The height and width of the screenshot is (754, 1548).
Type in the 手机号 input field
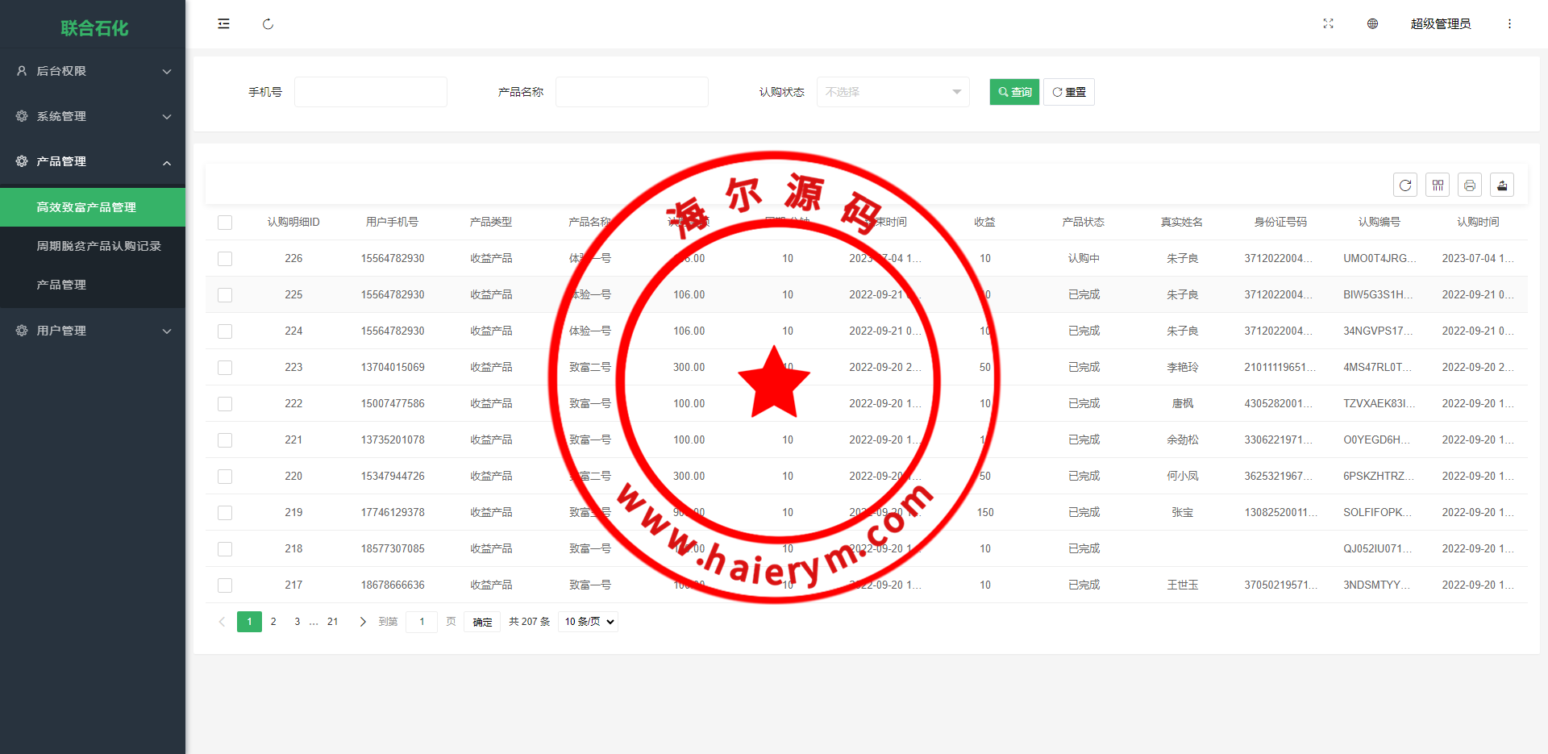(x=370, y=91)
